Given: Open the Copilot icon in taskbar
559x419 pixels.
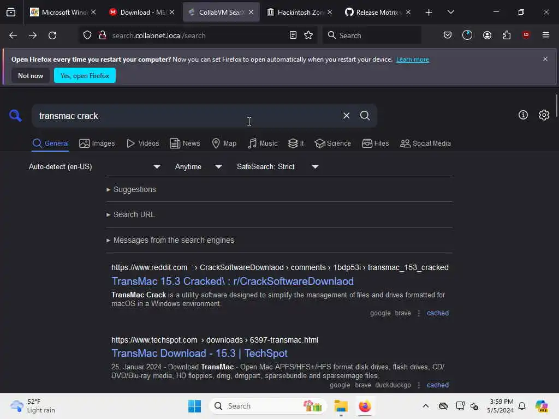Looking at the screenshot, I should 541,406.
